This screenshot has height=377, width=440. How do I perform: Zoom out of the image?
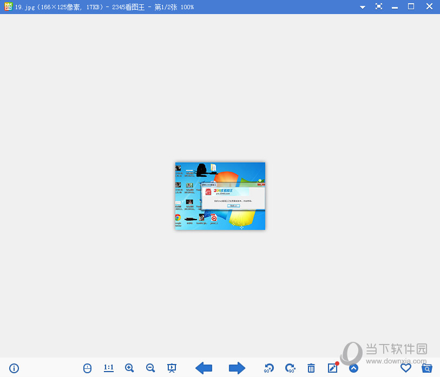pos(150,368)
